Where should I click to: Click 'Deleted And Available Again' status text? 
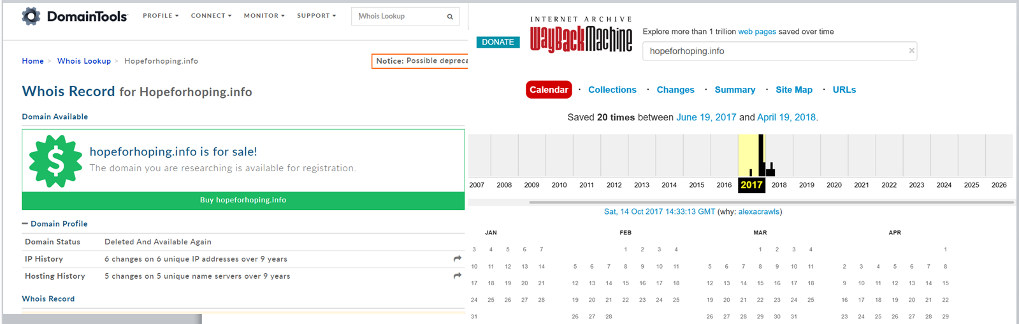point(157,242)
